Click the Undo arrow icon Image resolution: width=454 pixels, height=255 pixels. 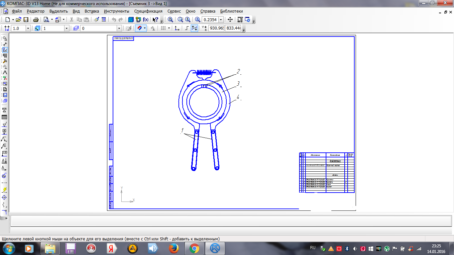[x=114, y=20]
